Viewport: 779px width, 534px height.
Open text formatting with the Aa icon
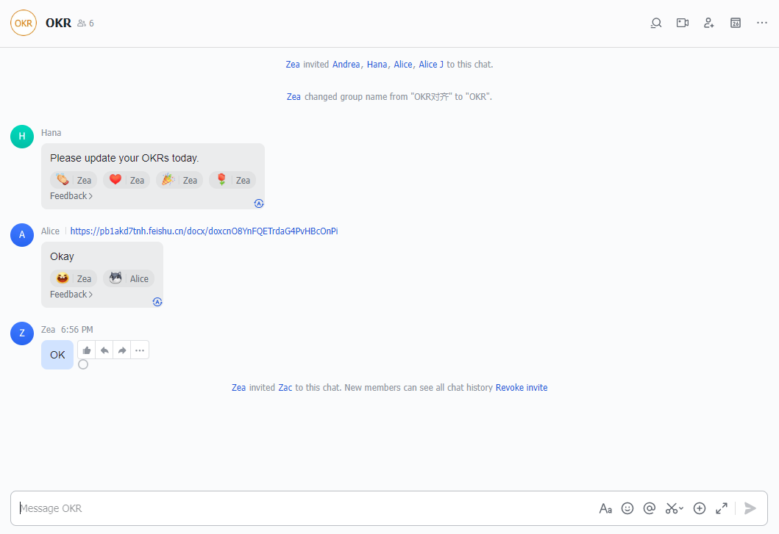click(x=605, y=508)
